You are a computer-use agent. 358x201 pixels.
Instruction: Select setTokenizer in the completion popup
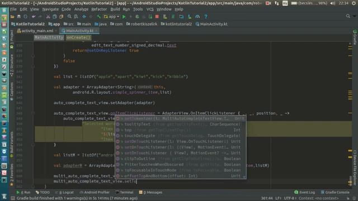click(x=180, y=118)
